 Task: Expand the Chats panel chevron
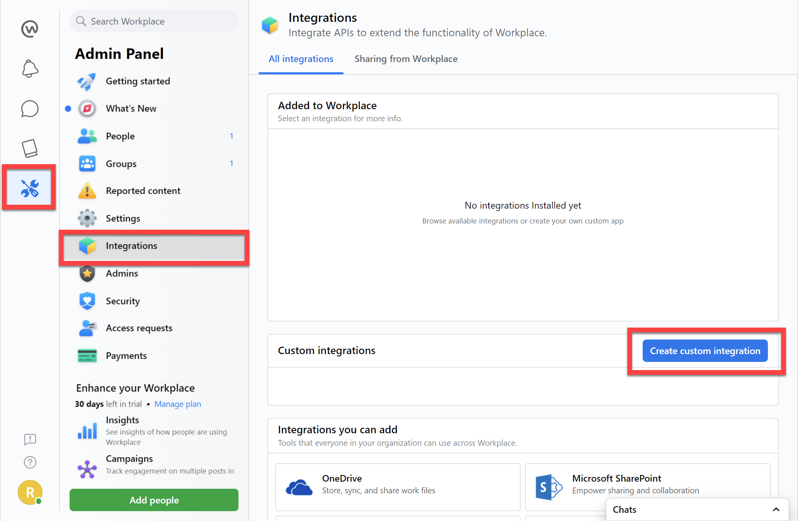click(776, 509)
